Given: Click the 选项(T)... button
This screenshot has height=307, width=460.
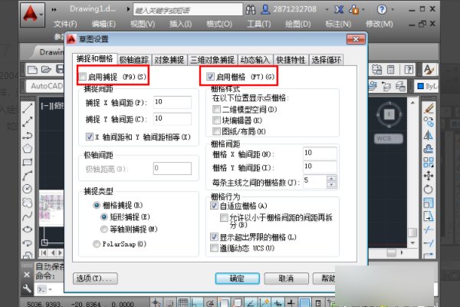Looking at the screenshot, I should pos(95,278).
